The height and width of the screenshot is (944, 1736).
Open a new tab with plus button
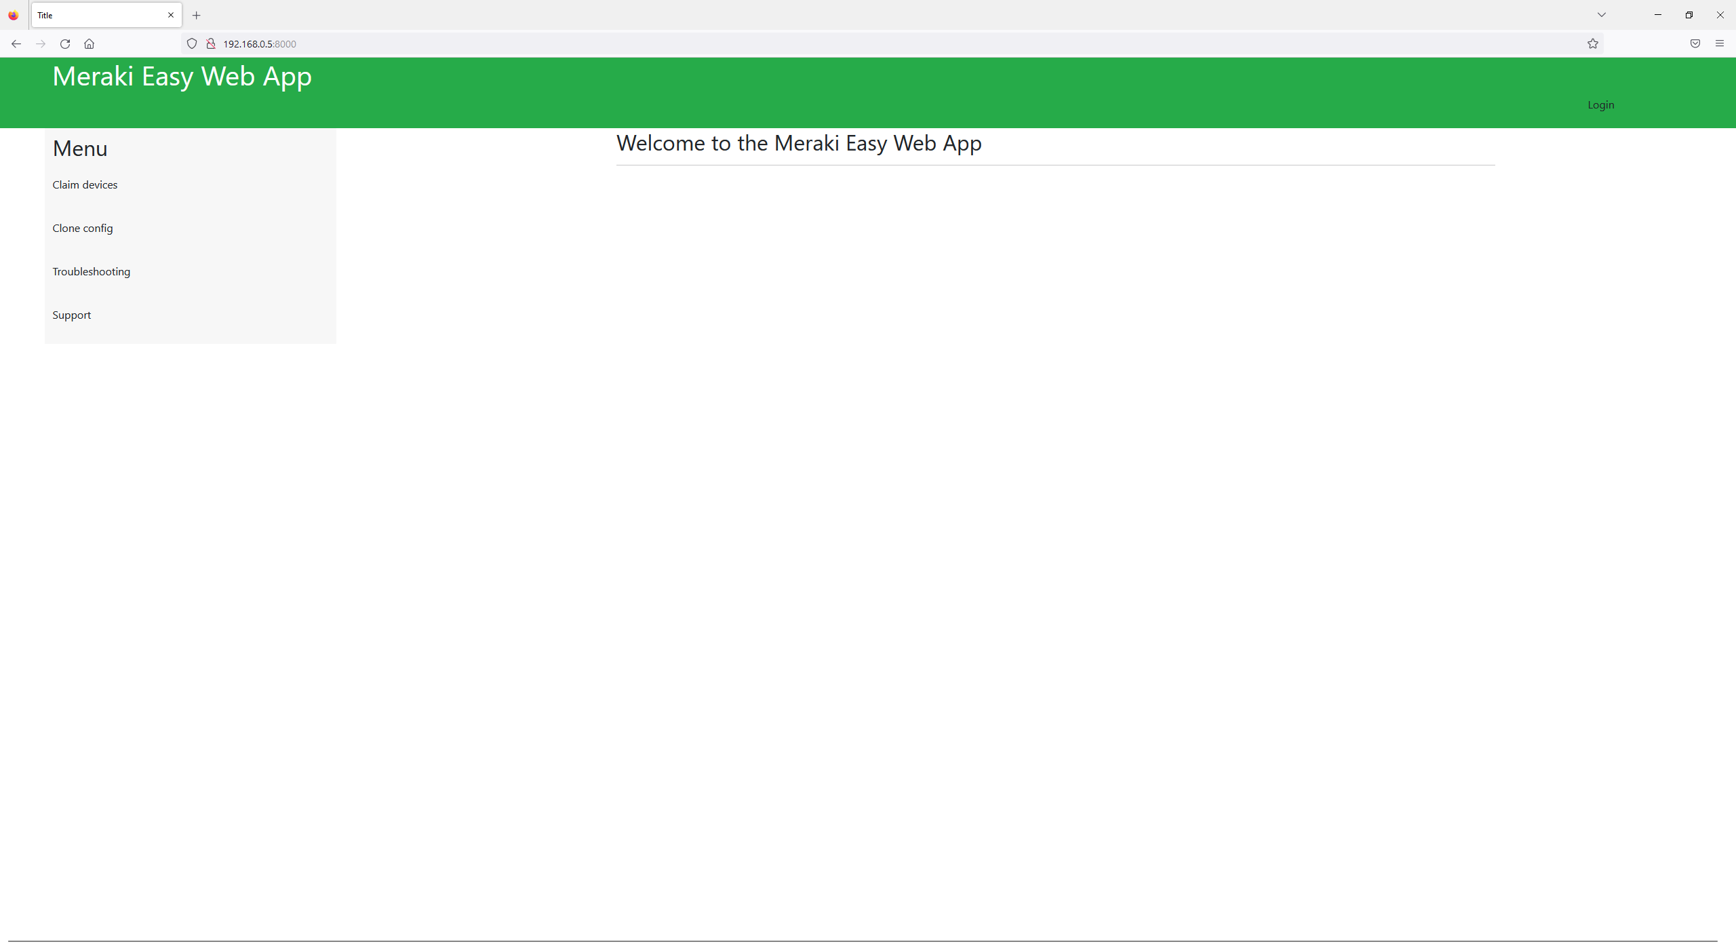click(196, 15)
